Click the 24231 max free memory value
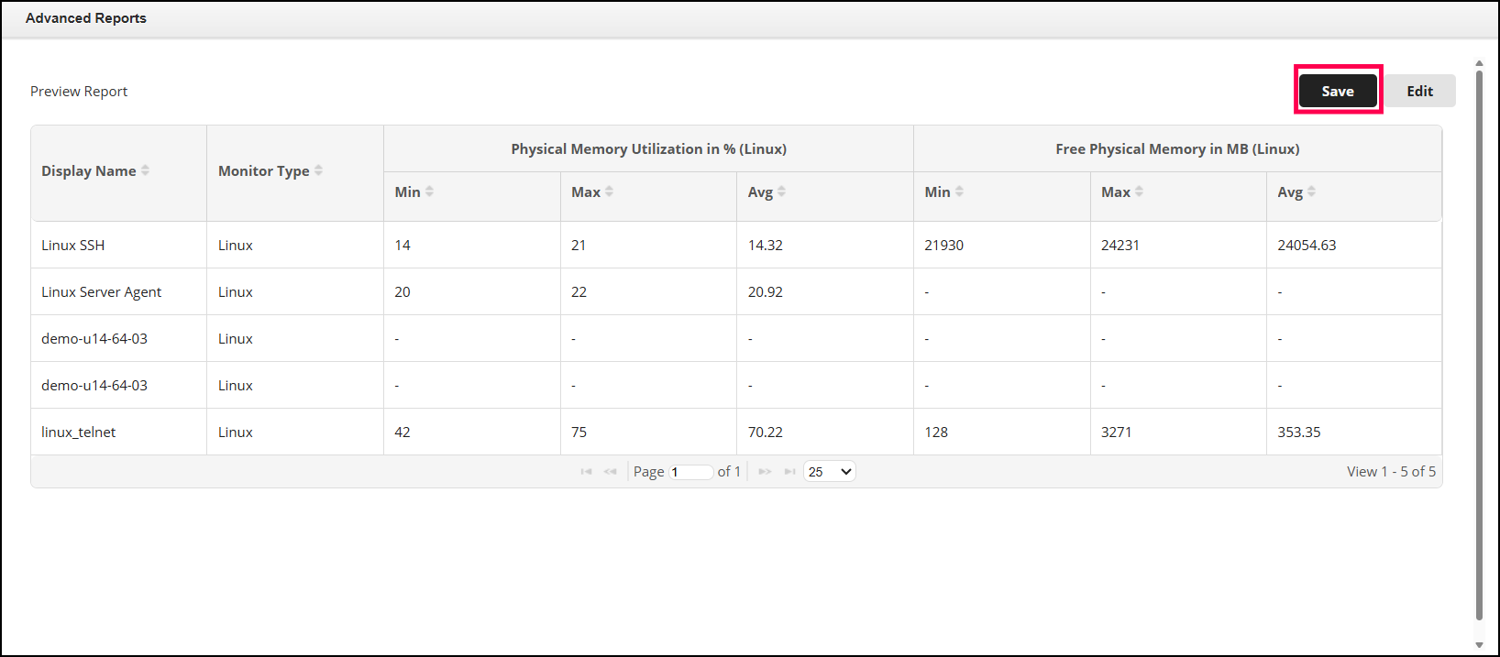 tap(1119, 245)
